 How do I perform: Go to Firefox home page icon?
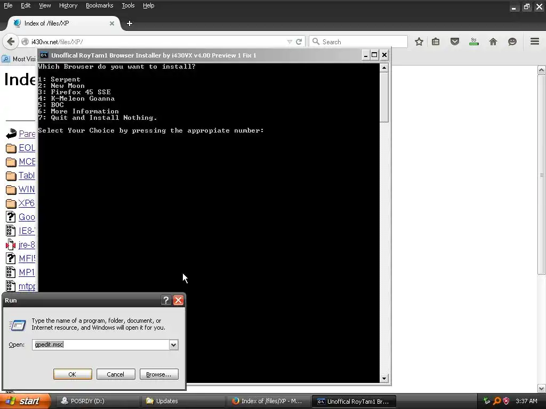493,42
